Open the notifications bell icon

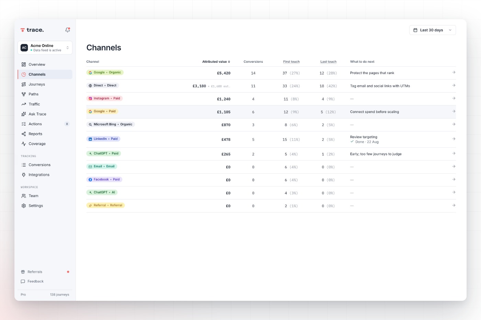click(x=68, y=30)
